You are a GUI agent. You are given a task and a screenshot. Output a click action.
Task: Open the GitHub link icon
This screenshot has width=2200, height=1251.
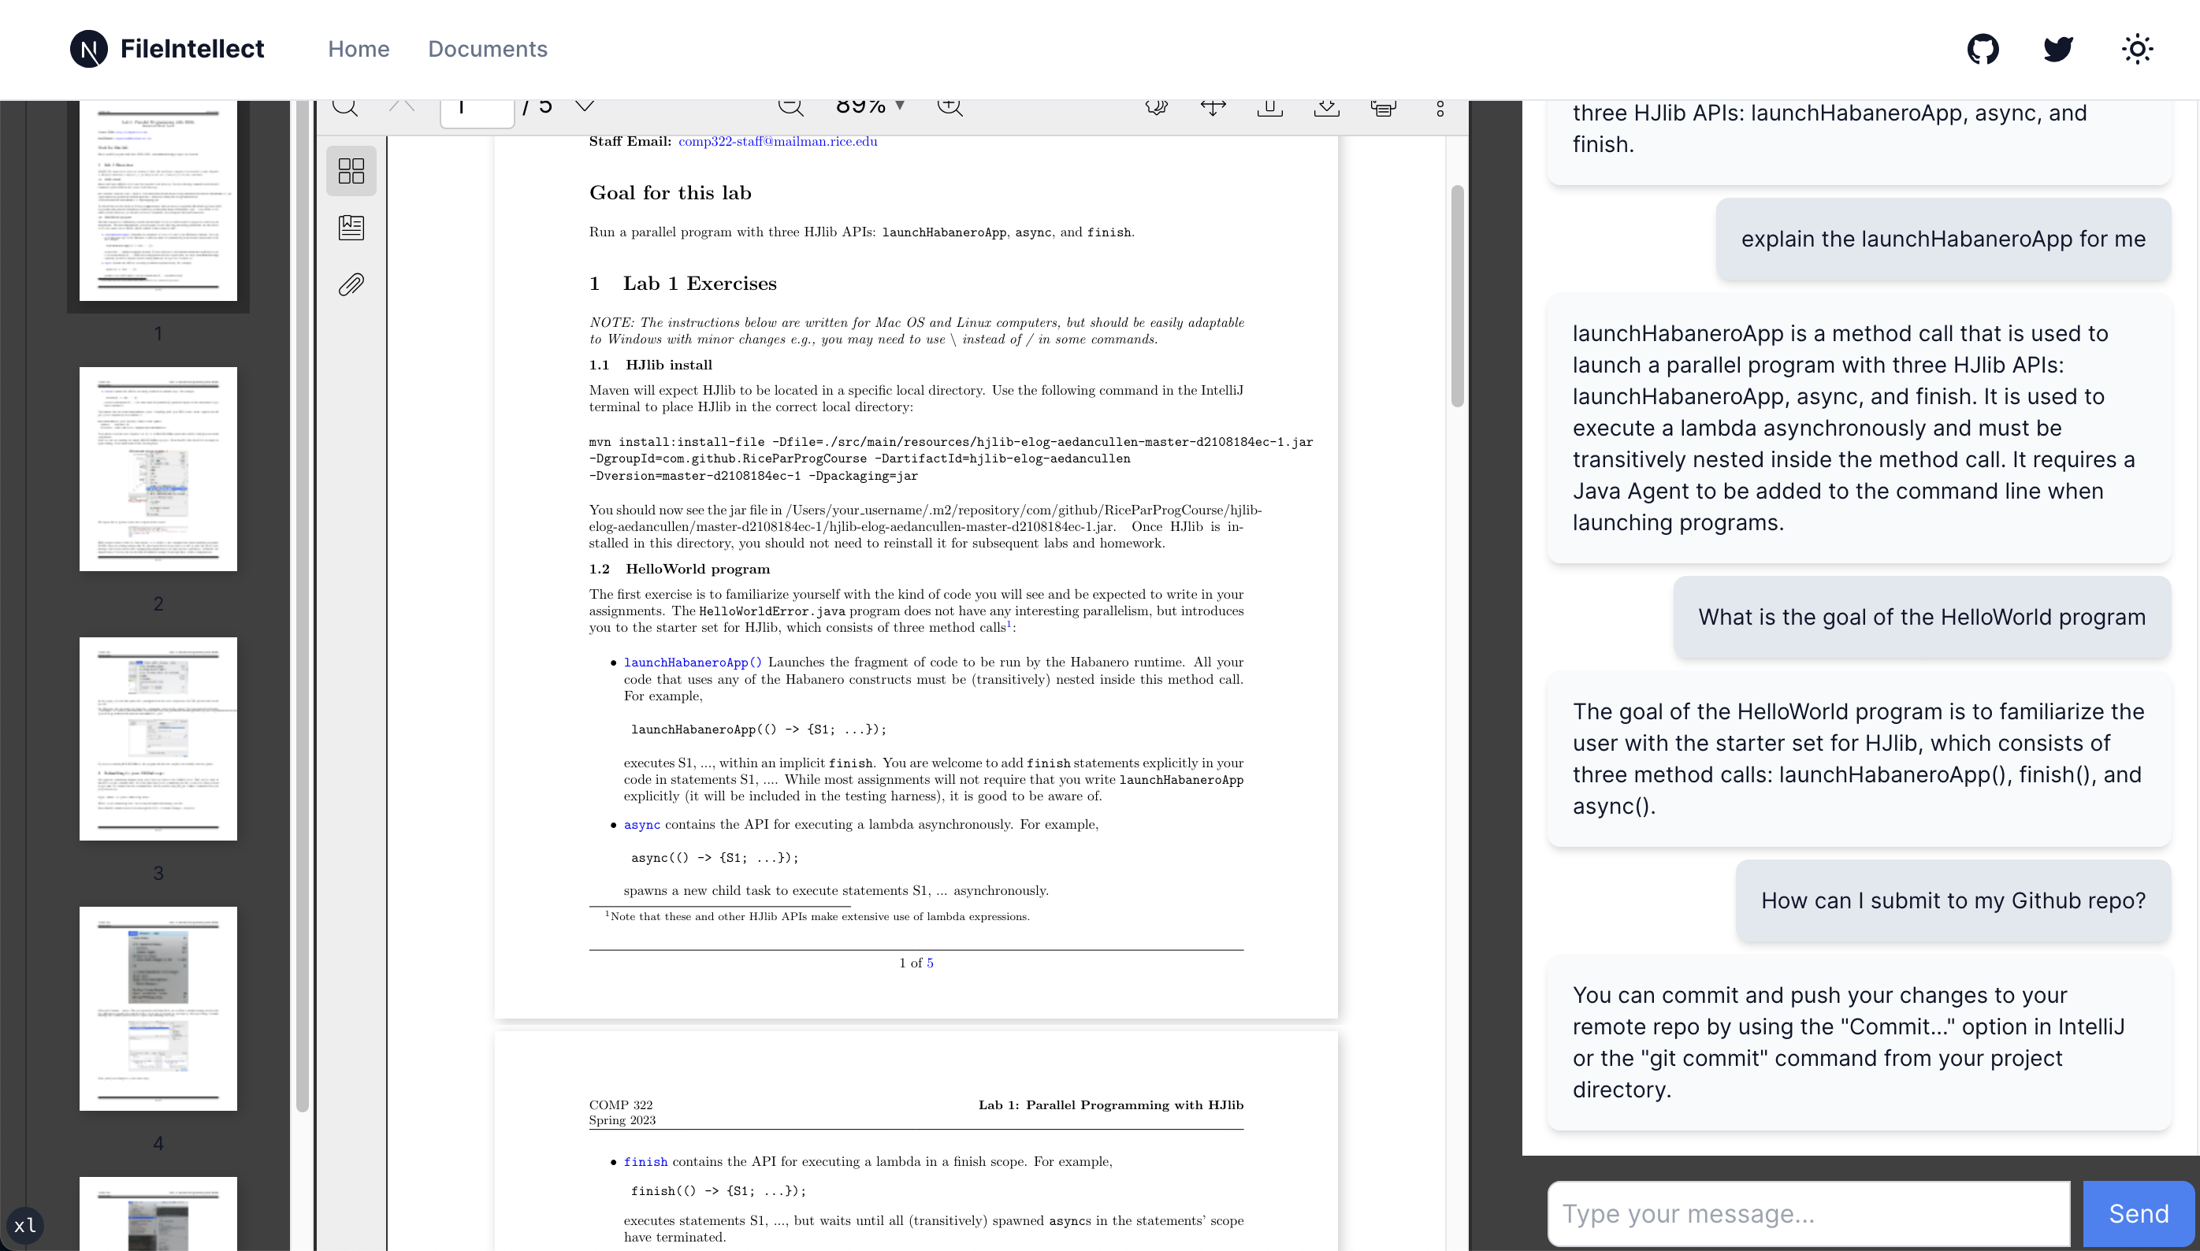point(1983,49)
